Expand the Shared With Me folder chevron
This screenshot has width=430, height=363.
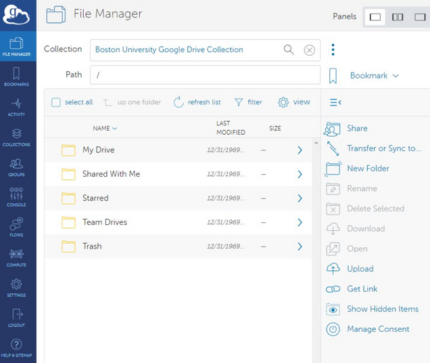300,174
